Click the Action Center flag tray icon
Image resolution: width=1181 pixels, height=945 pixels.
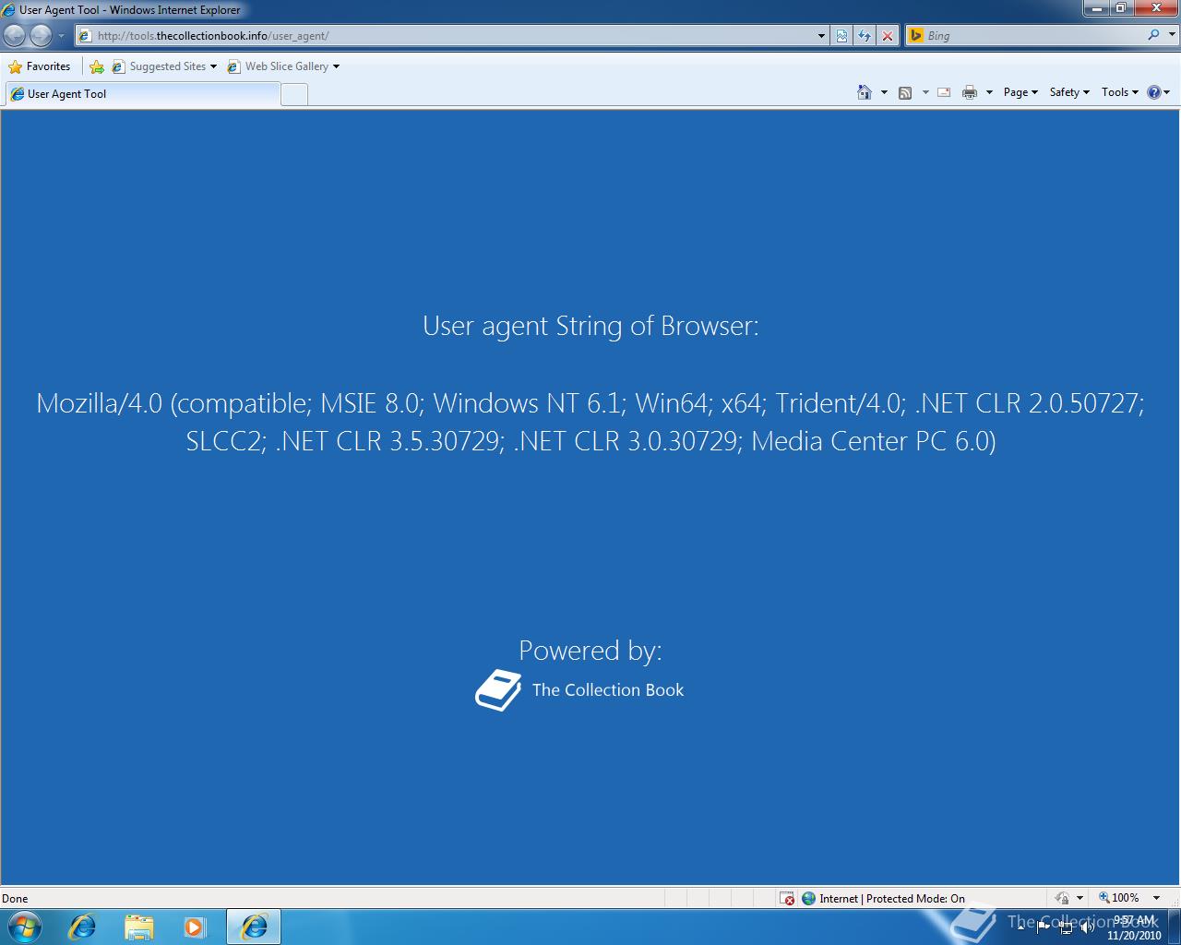coord(1044,927)
